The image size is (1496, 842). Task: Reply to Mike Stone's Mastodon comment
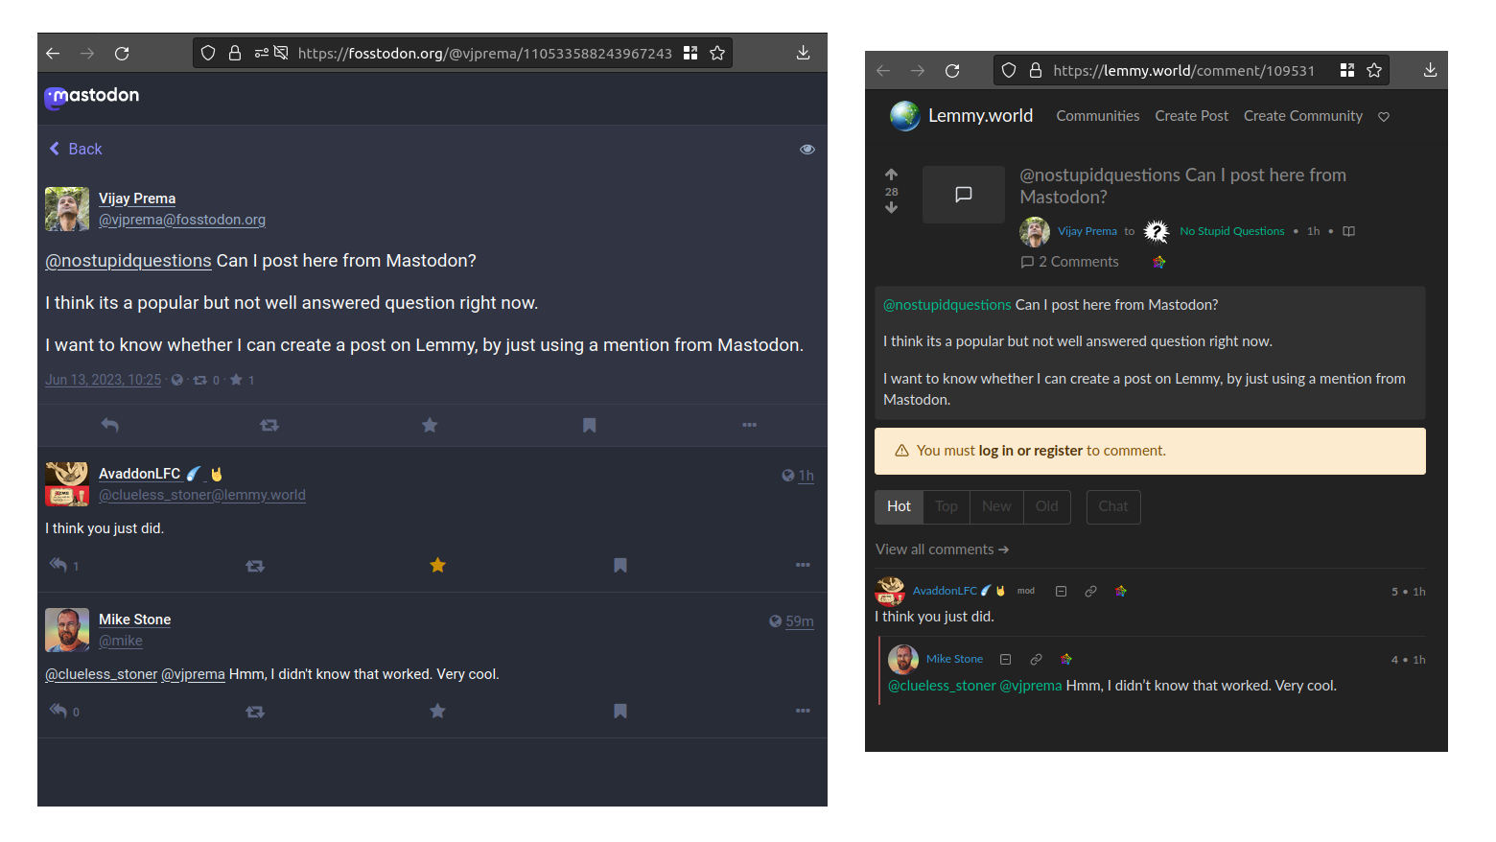(x=58, y=711)
